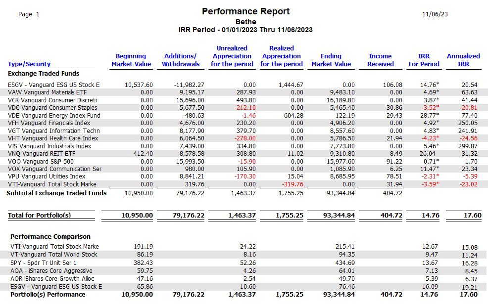Click the Ending Market Value column header
This screenshot has width=488, height=305.
point(331,60)
